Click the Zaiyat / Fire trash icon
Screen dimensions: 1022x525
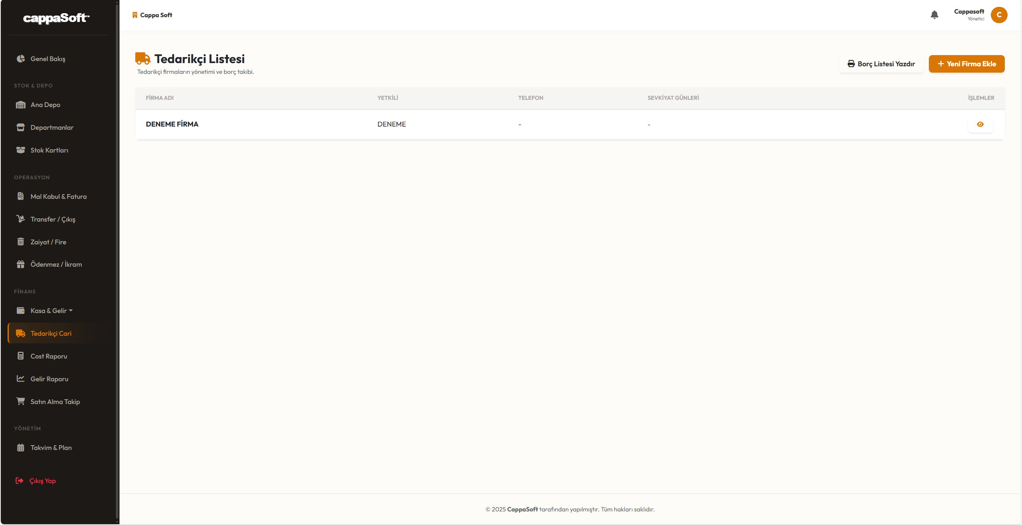pos(21,242)
